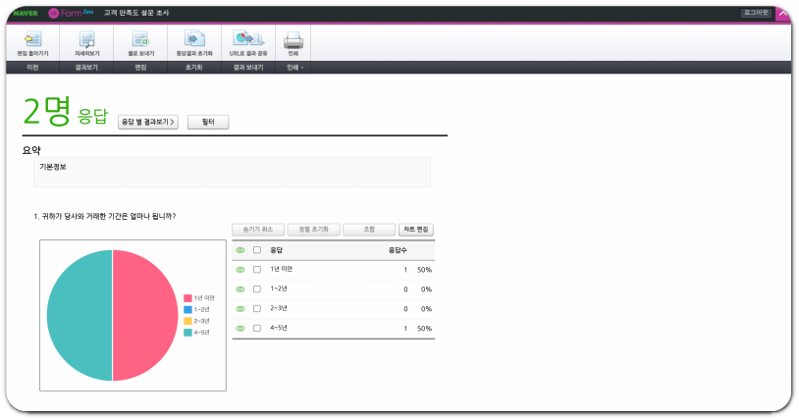Click question 1 text about 거래한 기간

pos(104,217)
